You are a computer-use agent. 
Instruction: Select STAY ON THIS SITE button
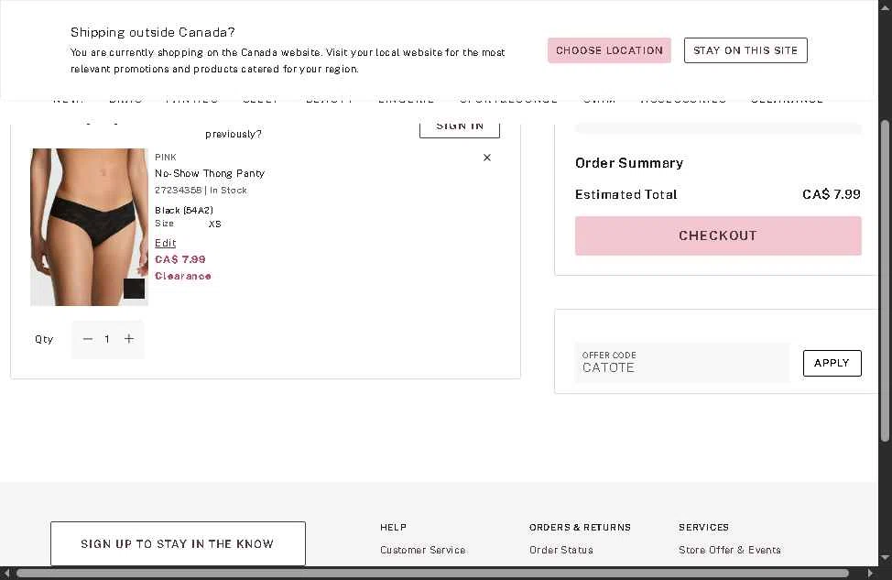[745, 50]
